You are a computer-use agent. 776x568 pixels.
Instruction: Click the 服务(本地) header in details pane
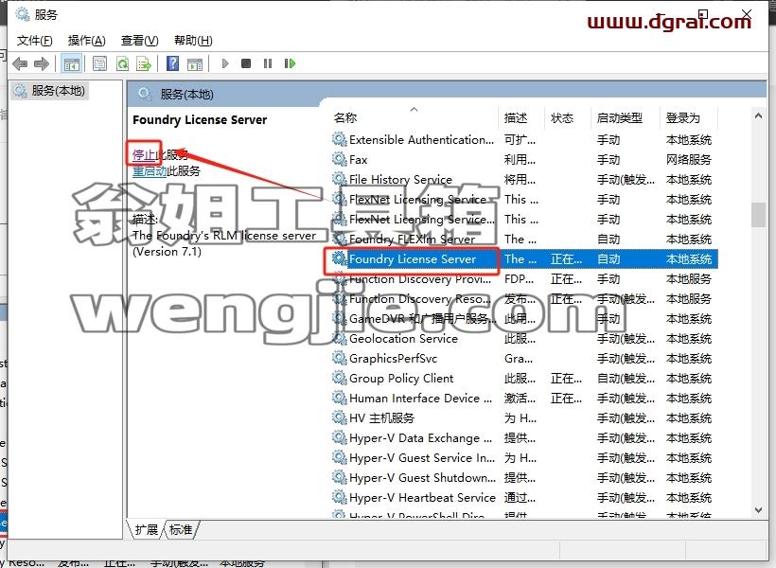pos(186,94)
